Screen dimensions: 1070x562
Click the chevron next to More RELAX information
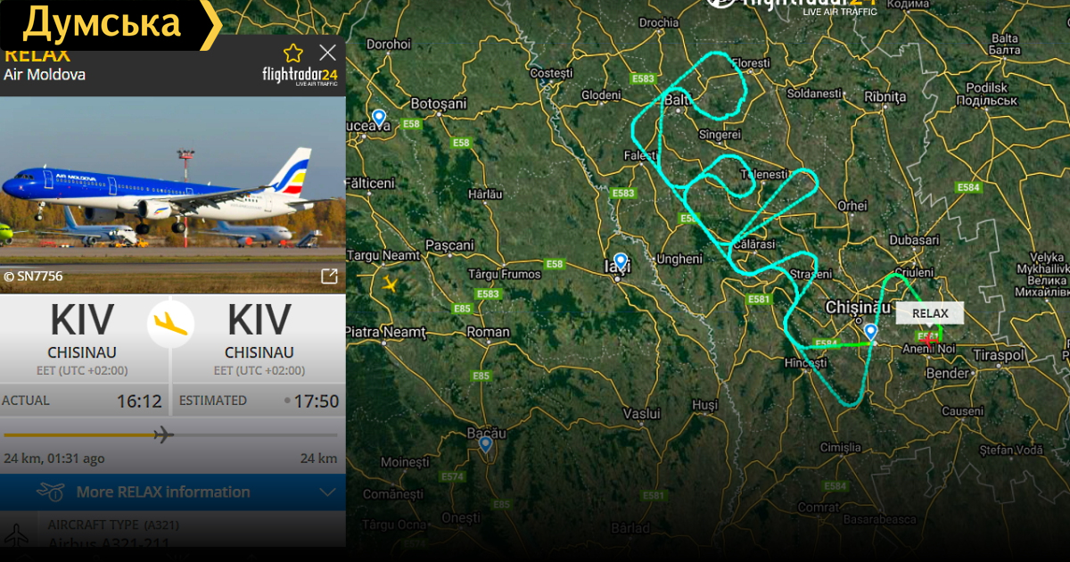tap(326, 492)
